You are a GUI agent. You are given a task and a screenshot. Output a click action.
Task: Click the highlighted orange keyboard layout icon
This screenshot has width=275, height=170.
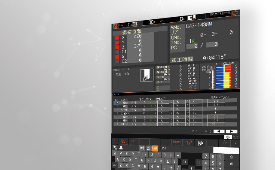155,148
